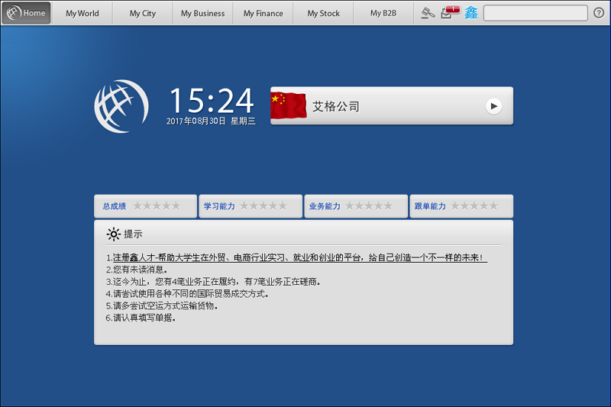Click the auction gavel icon
This screenshot has width=611, height=407.
pyautogui.click(x=428, y=13)
